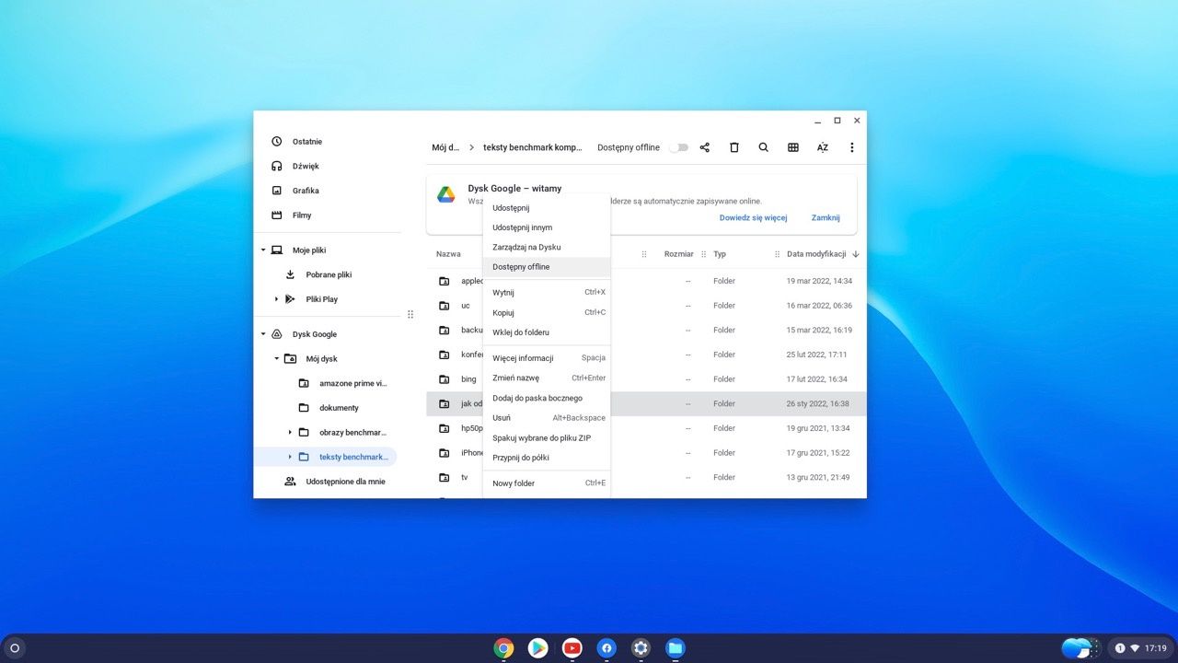Image resolution: width=1178 pixels, height=663 pixels.
Task: Open the status tray showing 17:19
Action: click(1140, 648)
